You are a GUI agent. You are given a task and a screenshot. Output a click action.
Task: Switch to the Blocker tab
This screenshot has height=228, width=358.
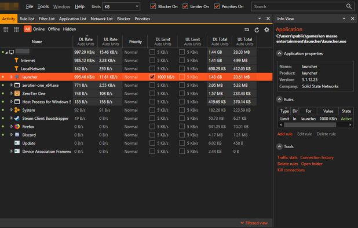click(123, 19)
